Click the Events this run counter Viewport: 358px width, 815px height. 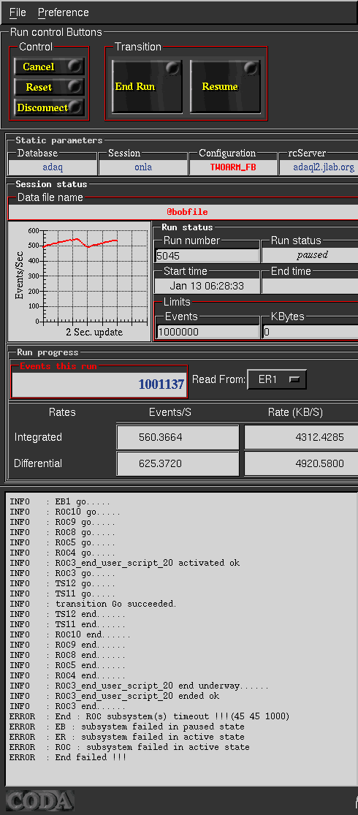99,384
